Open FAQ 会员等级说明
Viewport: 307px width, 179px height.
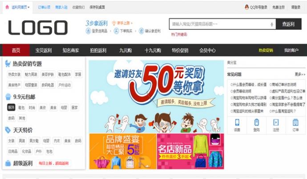(x=241, y=91)
